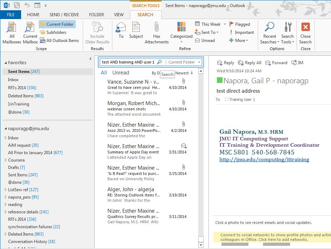Open Customize Quick Access Toolbar arrow
This screenshot has width=331, height=249.
click(45, 6)
